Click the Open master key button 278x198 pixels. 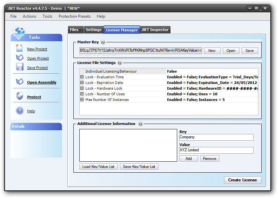[x=231, y=51]
